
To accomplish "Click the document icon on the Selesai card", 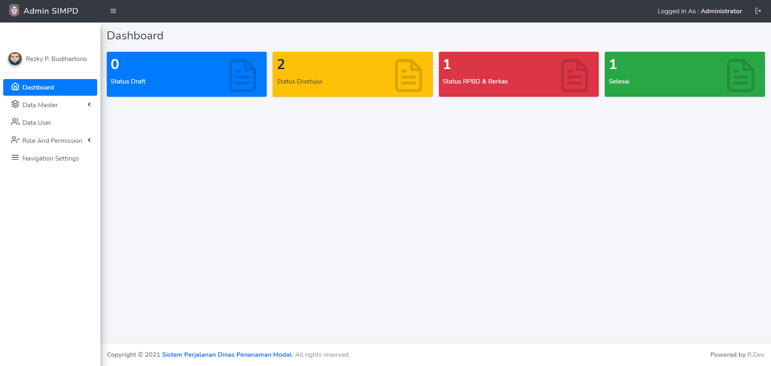I will coord(740,74).
